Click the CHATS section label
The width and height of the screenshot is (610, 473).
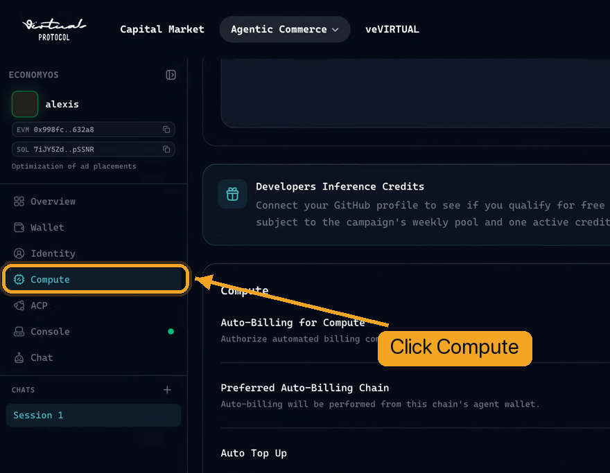23,390
